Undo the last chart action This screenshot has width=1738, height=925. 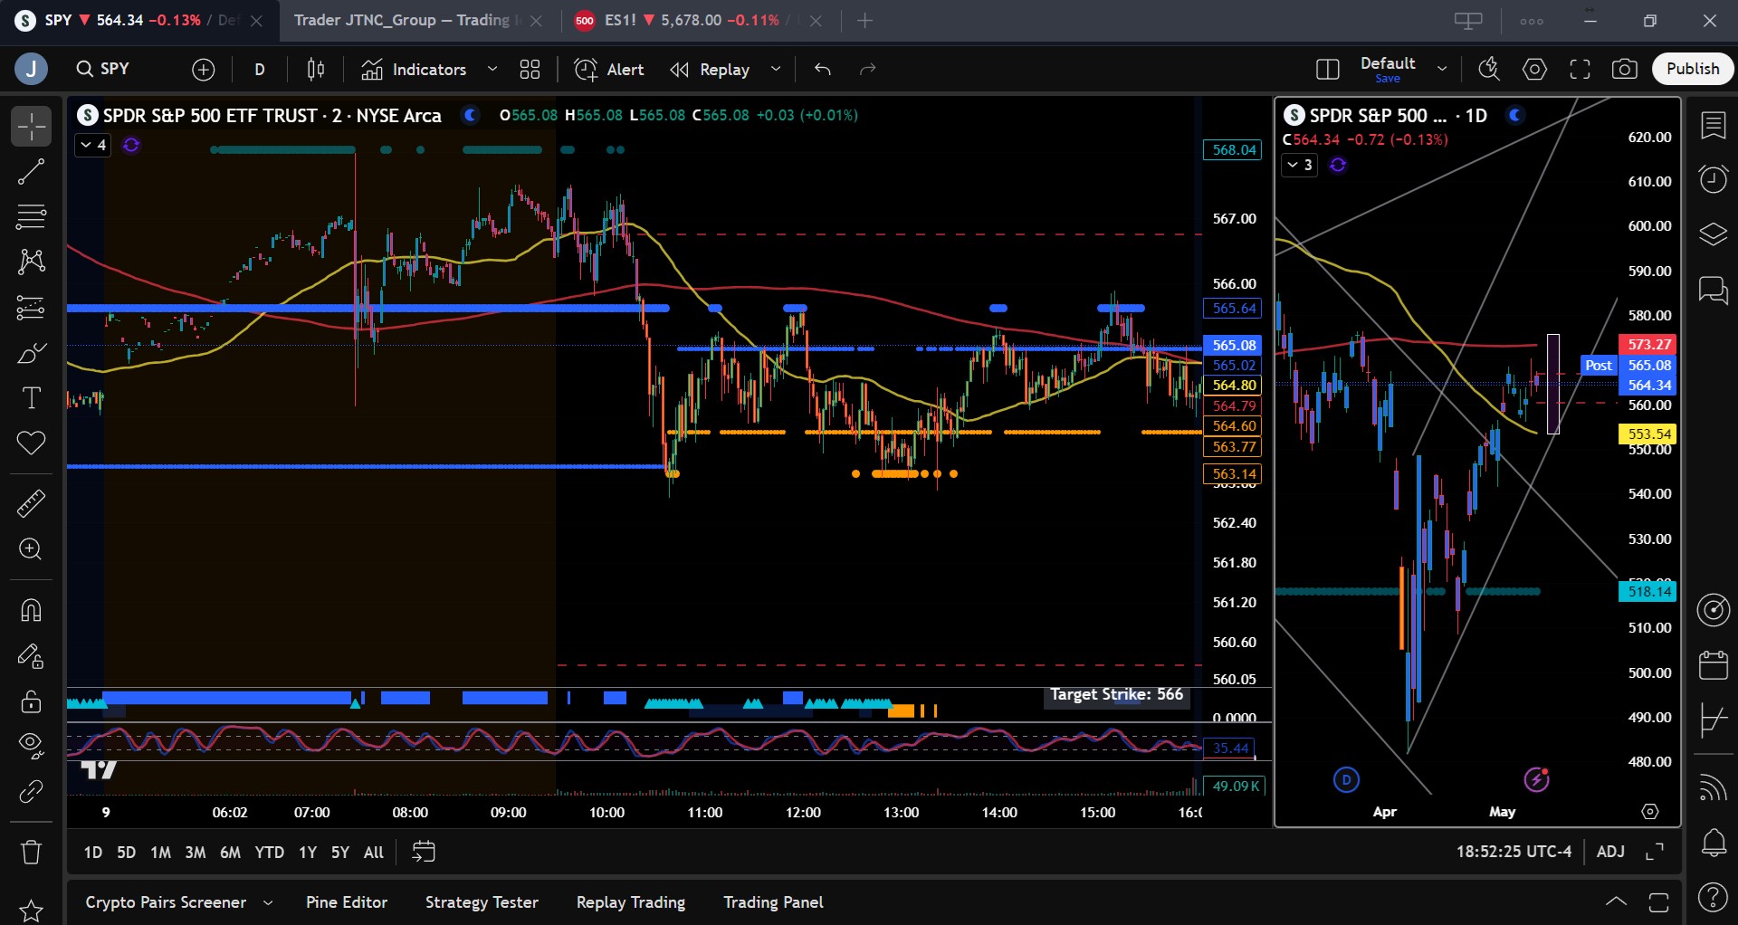tap(823, 69)
